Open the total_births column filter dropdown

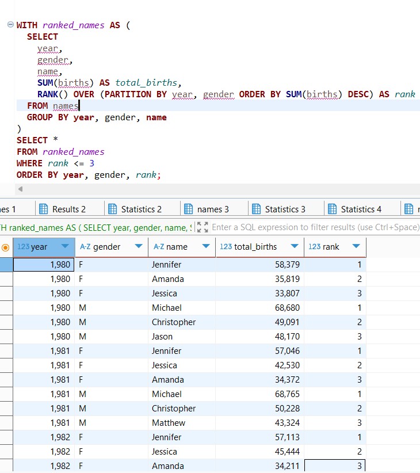click(295, 246)
